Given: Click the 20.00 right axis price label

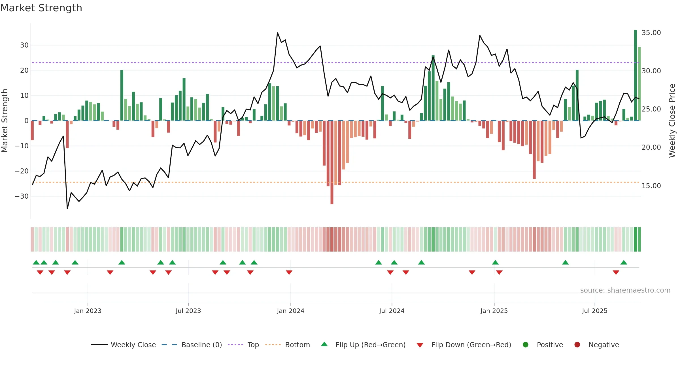Looking at the screenshot, I should (x=651, y=147).
